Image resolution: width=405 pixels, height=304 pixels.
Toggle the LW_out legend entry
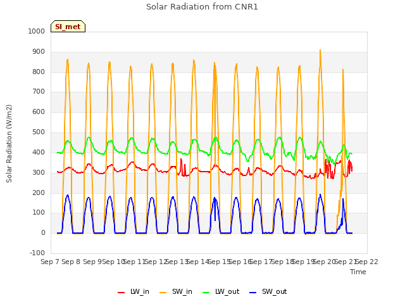tap(221, 291)
